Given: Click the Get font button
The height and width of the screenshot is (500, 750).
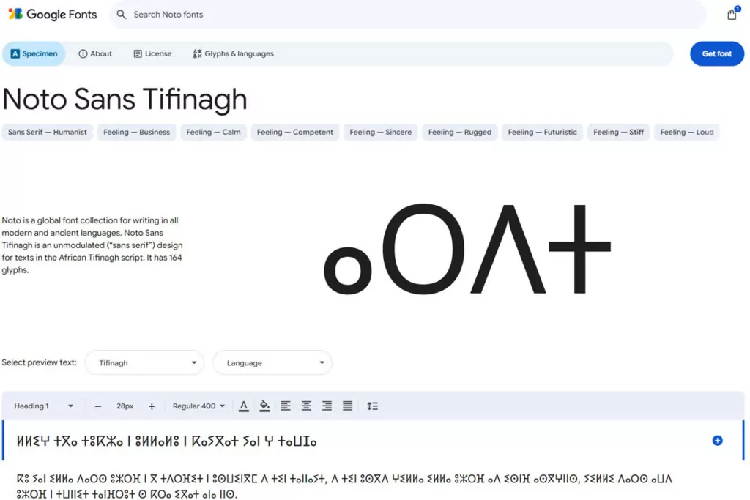Looking at the screenshot, I should click(716, 53).
